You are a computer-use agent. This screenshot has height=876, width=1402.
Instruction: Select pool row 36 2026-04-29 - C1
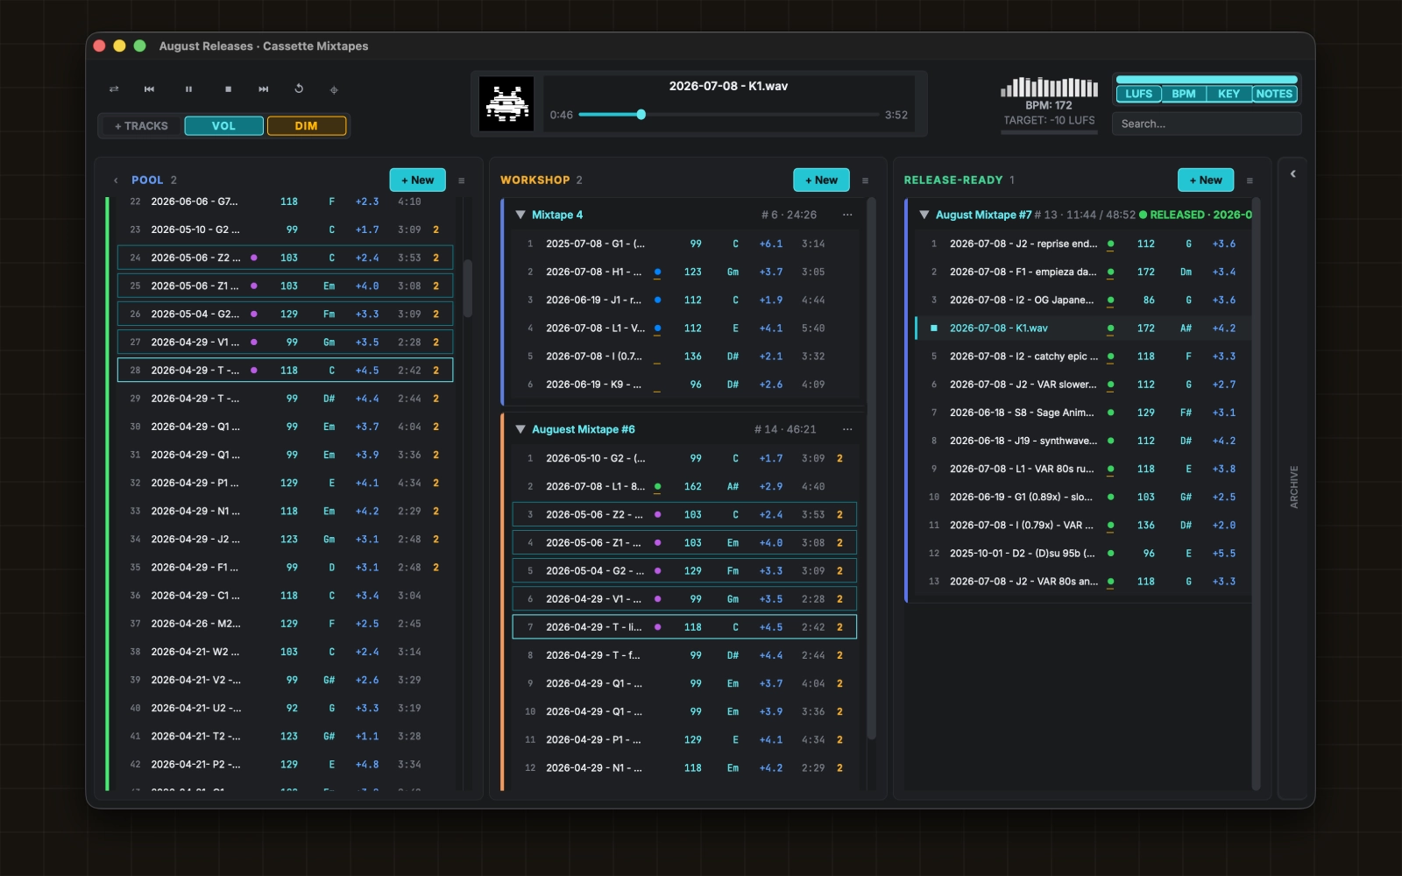[x=285, y=596]
